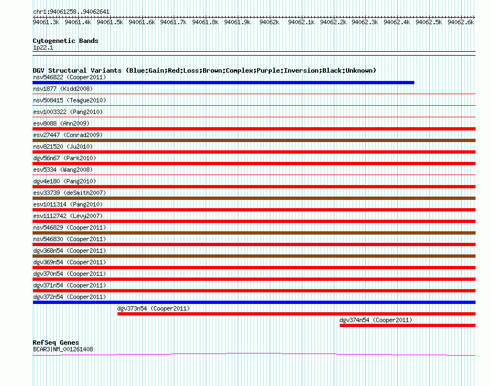Select the dgv4e180 (Pang2010) label

[65, 181]
